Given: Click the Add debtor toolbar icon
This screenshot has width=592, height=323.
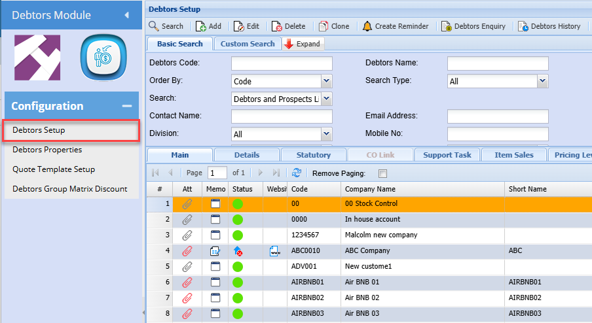Looking at the screenshot, I should [x=200, y=26].
